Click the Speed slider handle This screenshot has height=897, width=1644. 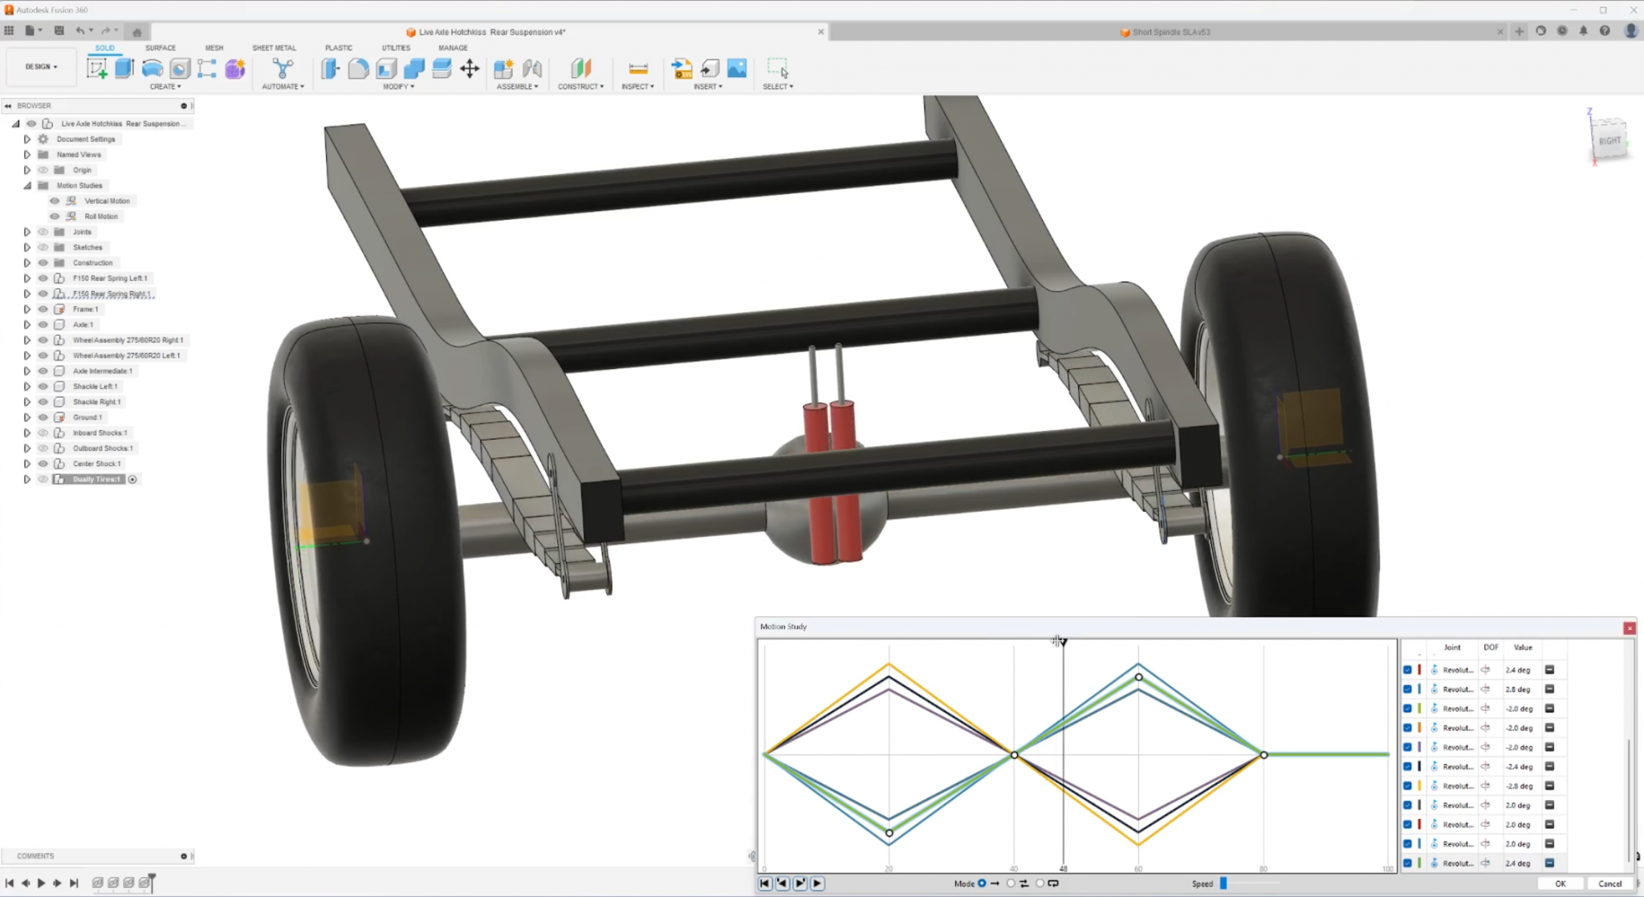tap(1223, 883)
